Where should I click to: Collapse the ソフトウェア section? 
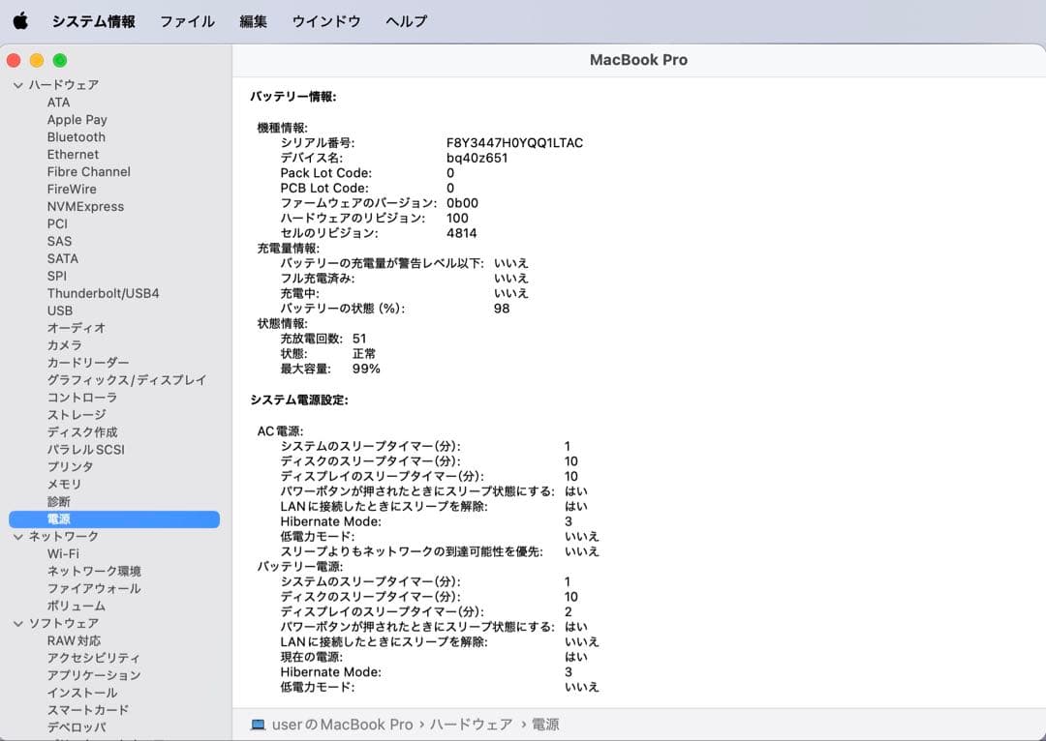(x=17, y=623)
